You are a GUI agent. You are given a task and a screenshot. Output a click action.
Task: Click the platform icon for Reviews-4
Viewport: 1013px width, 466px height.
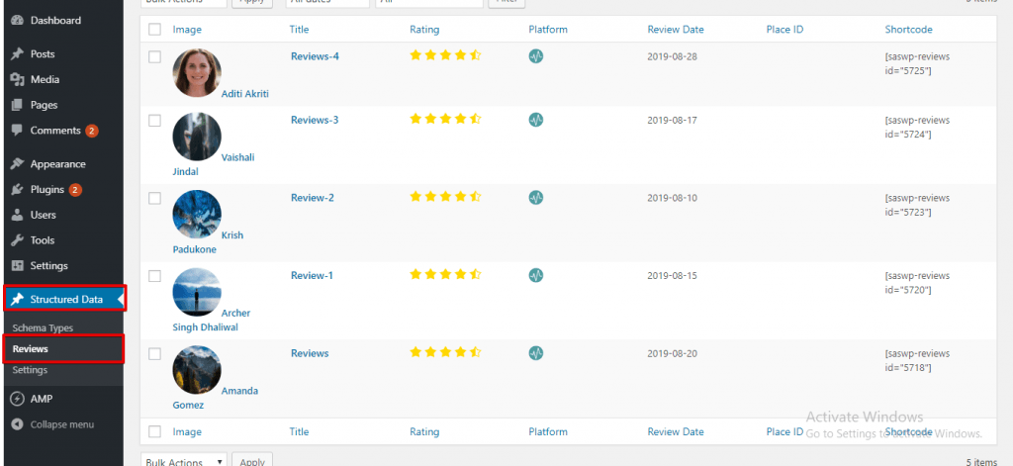(535, 56)
